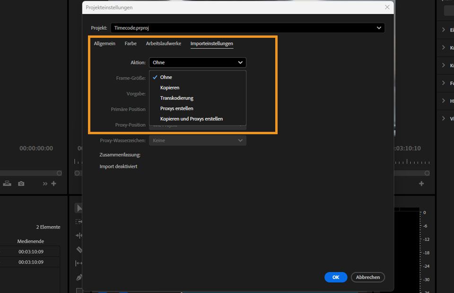Click the -12 dB mark on audio meter
The image size is (454, 293).
tap(426, 239)
